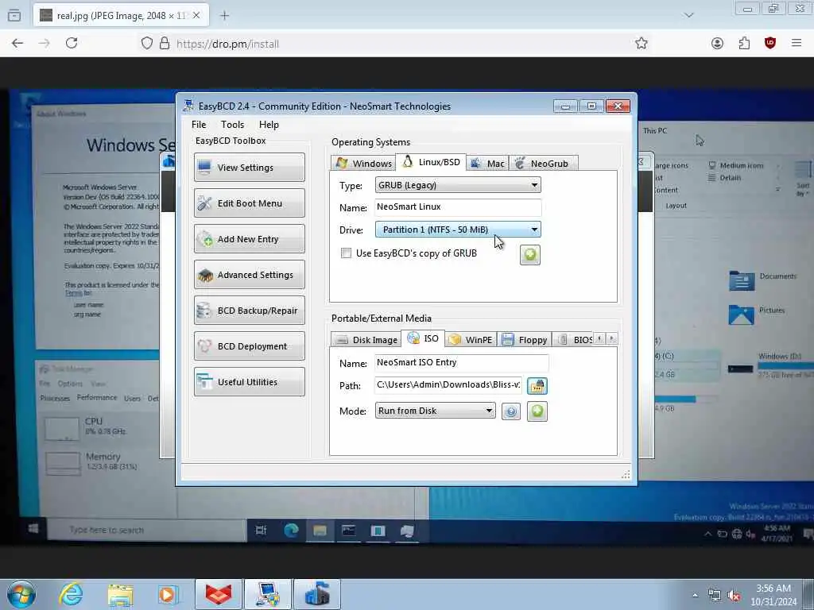This screenshot has height=610, width=814.
Task: Click the uBlock Origin shield icon
Action: pos(770,43)
